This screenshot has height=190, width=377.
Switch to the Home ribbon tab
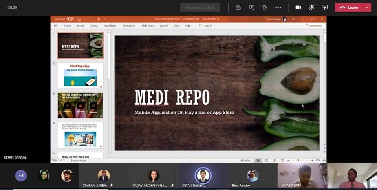pos(68,26)
